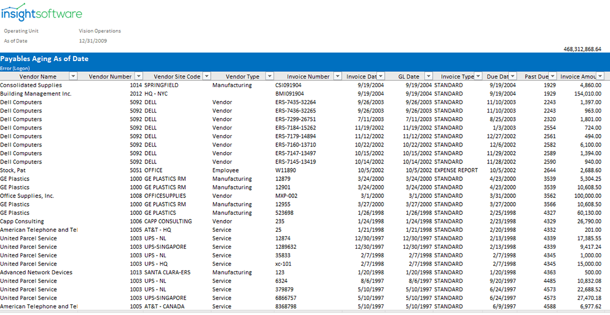Select invoice ERS-7145-13419 cell
The height and width of the screenshot is (315, 610).
click(295, 162)
